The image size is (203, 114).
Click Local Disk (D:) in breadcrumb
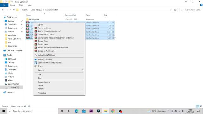click(36, 10)
